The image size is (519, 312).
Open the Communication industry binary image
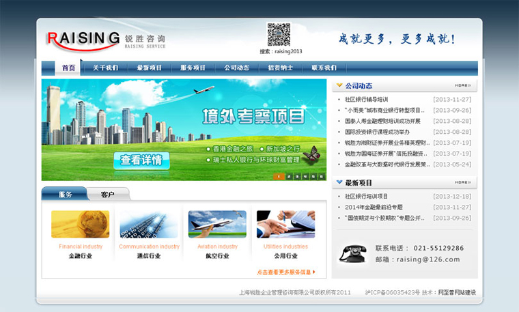(x=149, y=224)
